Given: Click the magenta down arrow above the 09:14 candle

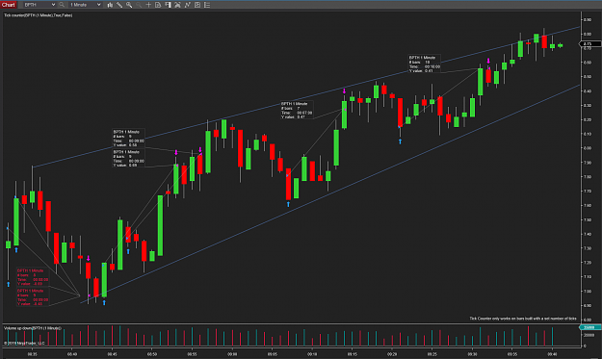Looking at the screenshot, I should point(345,91).
